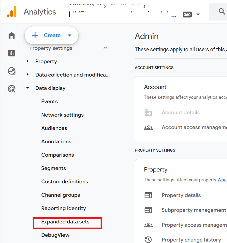This screenshot has width=227, height=243.
Task: Click the Google Analytics logo
Action: [x=12, y=12]
